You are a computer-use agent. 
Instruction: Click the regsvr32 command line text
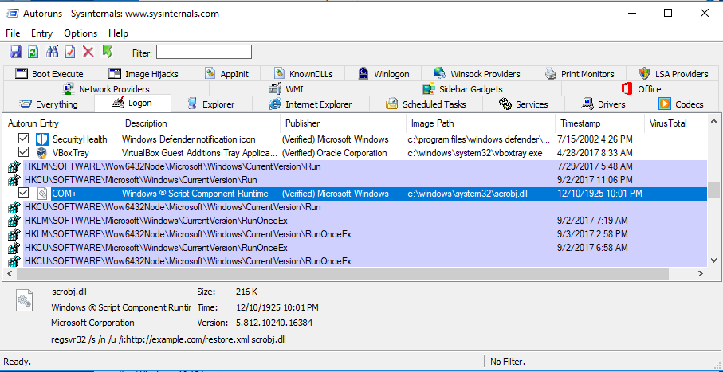tap(168, 339)
